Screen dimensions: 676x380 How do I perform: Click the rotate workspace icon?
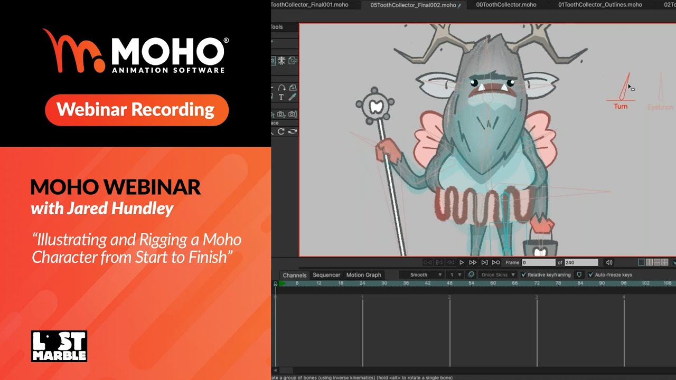pos(281,131)
